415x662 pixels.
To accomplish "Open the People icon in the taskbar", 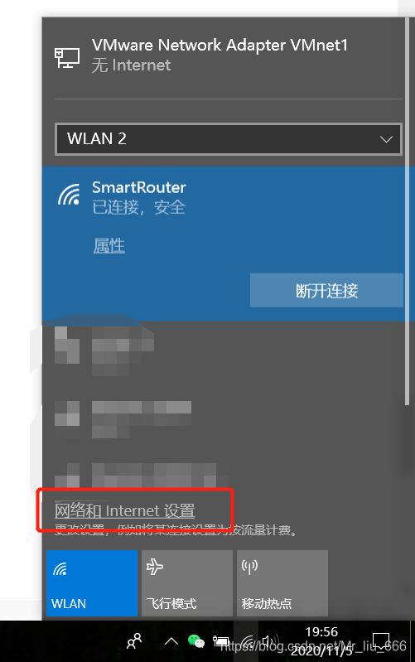I will 135,641.
